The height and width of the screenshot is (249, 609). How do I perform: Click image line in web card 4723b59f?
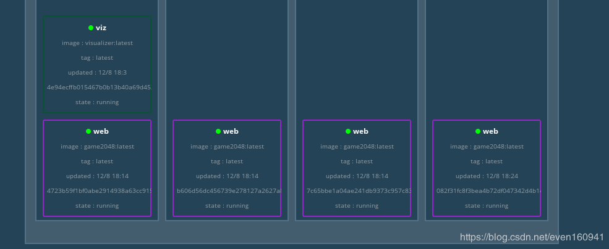point(97,146)
